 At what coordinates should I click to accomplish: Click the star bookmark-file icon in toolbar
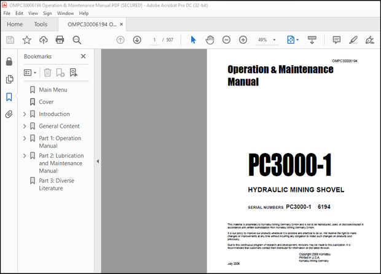click(x=26, y=40)
